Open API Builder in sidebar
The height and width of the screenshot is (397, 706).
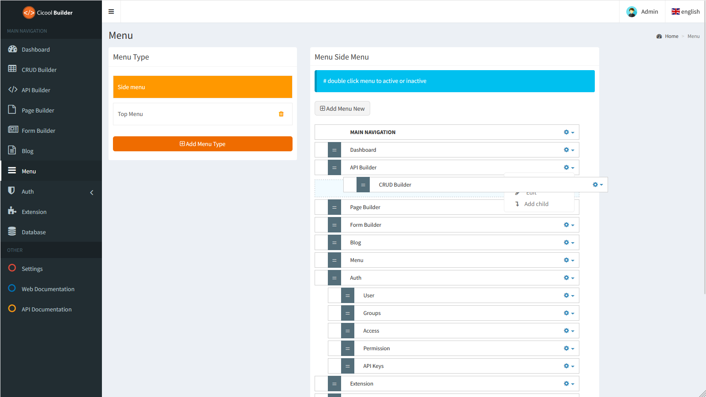tap(51, 90)
